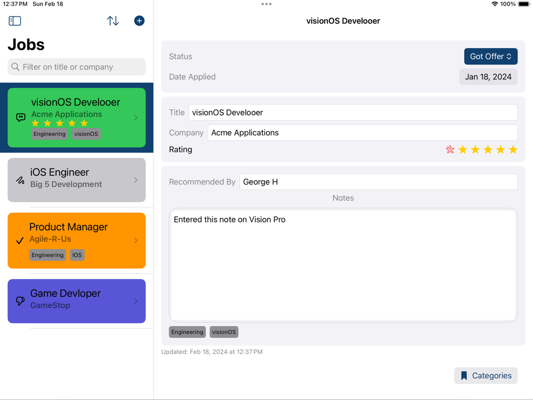Click Engineering tag on Product Manager card
The image size is (533, 400).
47,255
